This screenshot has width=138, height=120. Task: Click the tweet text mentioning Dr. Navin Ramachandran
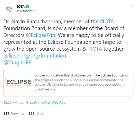point(64,35)
